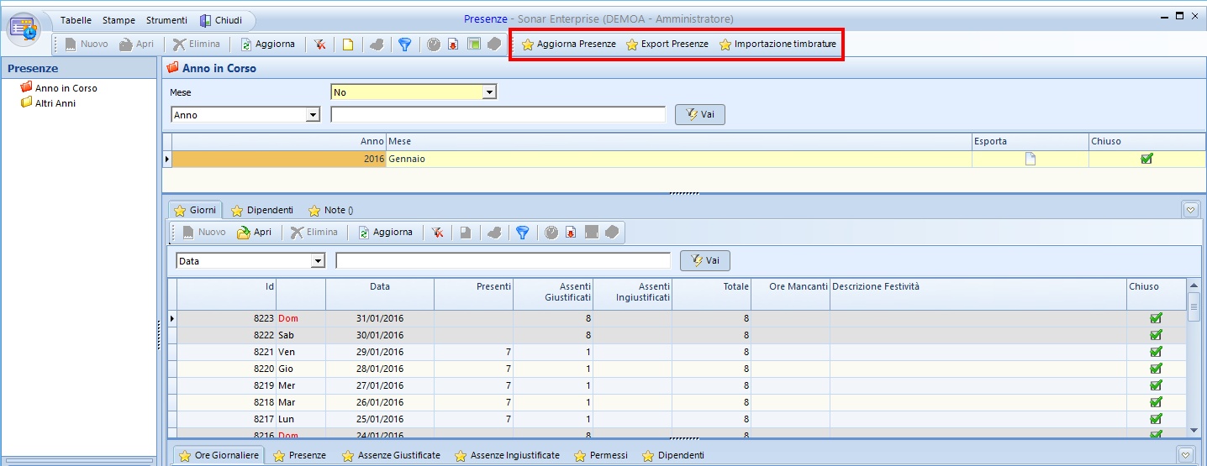This screenshot has height=466, width=1207.
Task: Click the Vai button beside Anno search
Action: [x=699, y=115]
